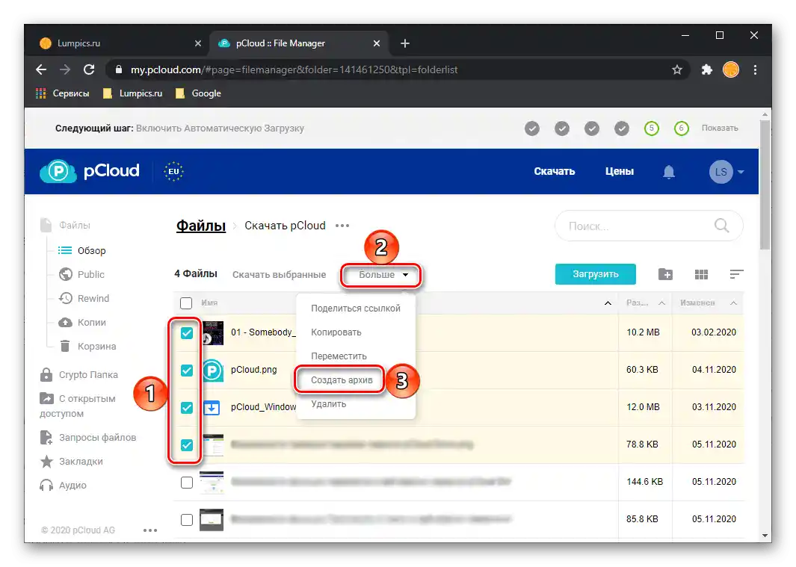Toggle the select-all checkbox in header

(186, 303)
